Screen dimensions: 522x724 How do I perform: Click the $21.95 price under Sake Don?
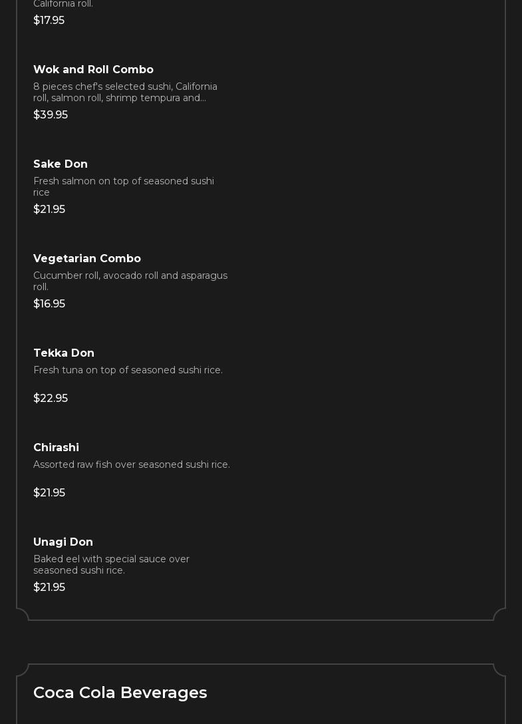pyautogui.click(x=49, y=210)
